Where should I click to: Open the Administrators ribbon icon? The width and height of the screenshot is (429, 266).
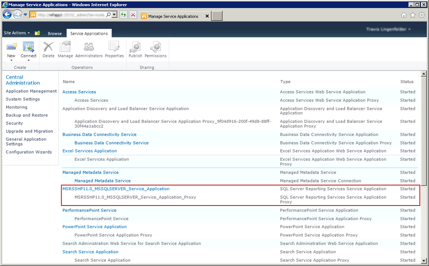tap(89, 47)
